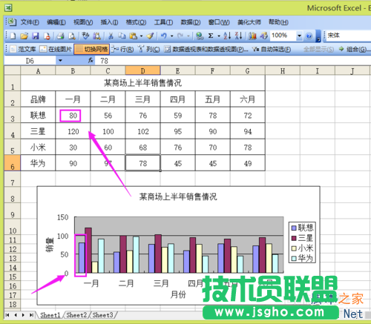Image resolution: width=371 pixels, height=324 pixels.
Task: Click the Print icon
Action: click(x=60, y=36)
